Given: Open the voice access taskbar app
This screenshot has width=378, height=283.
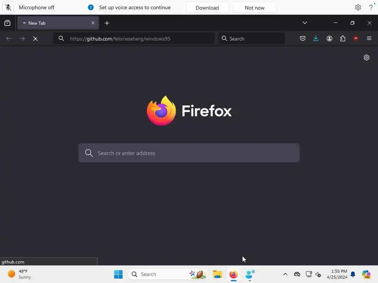Looking at the screenshot, I should click(x=250, y=274).
